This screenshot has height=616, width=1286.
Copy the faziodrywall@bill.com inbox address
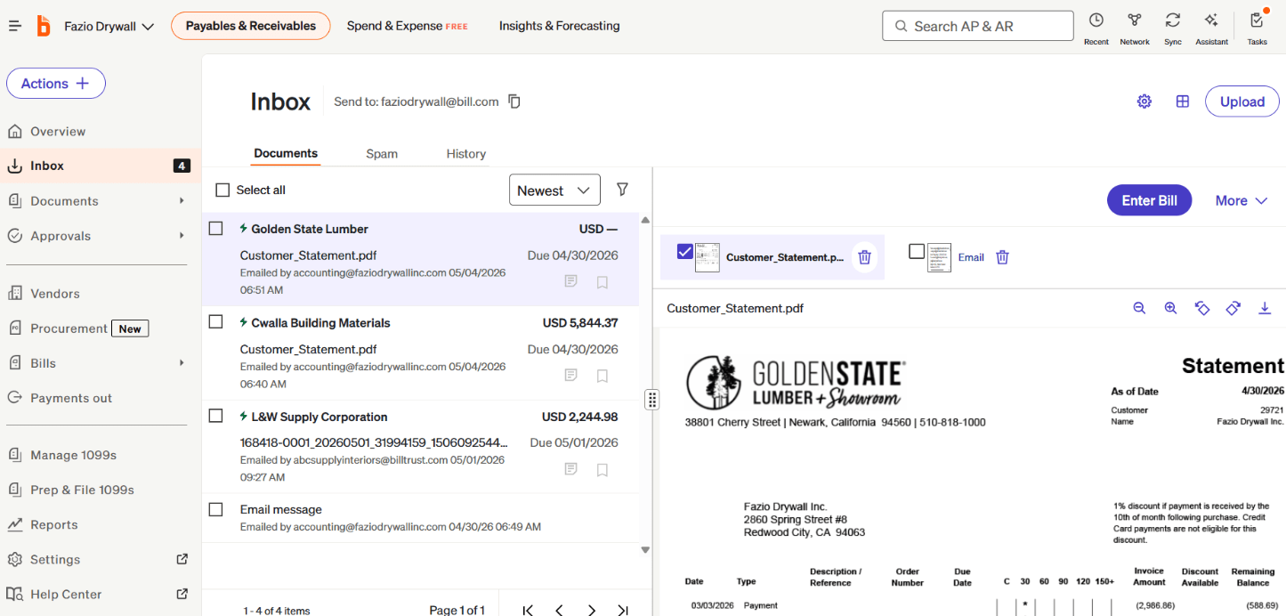tap(514, 101)
